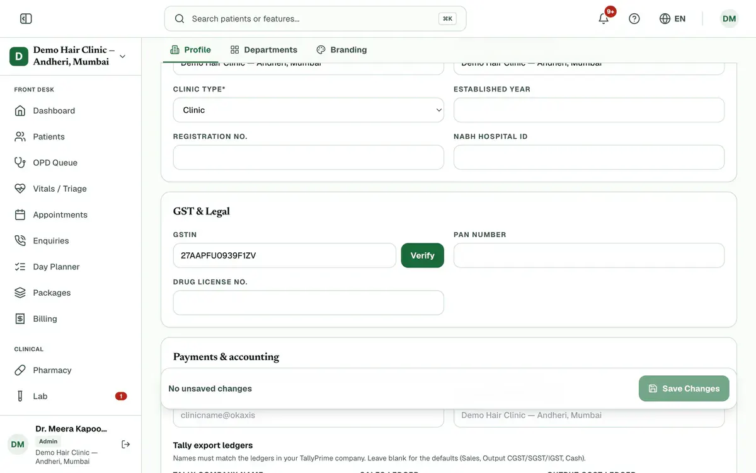The height and width of the screenshot is (473, 756).
Task: Open Dashboard from sidebar
Action: pyautogui.click(x=71, y=110)
